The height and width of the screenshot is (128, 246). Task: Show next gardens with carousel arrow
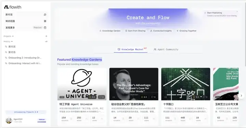[241, 95]
